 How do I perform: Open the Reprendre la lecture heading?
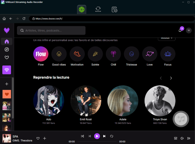51,78
